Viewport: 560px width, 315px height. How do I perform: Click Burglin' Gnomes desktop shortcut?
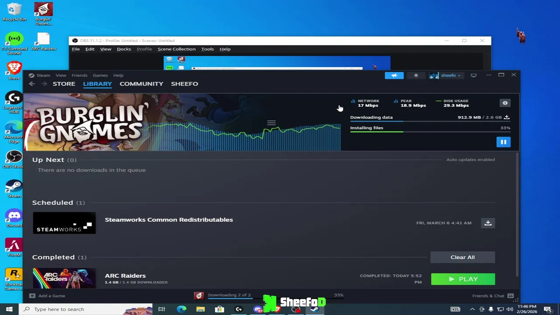[x=43, y=14]
